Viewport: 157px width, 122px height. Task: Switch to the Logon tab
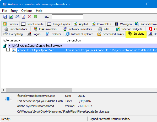point(34,34)
